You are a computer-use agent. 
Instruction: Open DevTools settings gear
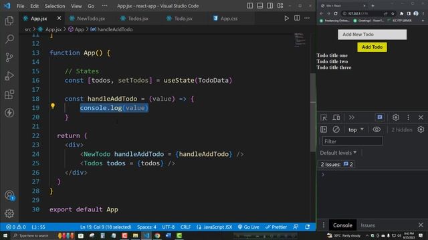(x=395, y=117)
